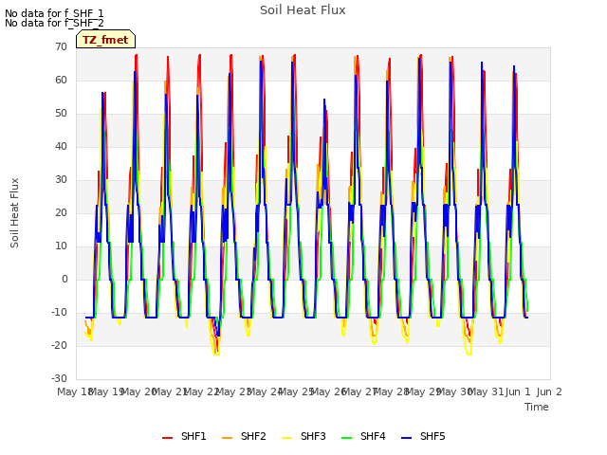The width and height of the screenshot is (607, 455).
Task: Click the y-axis tick label 0
Action: pyautogui.click(x=64, y=279)
